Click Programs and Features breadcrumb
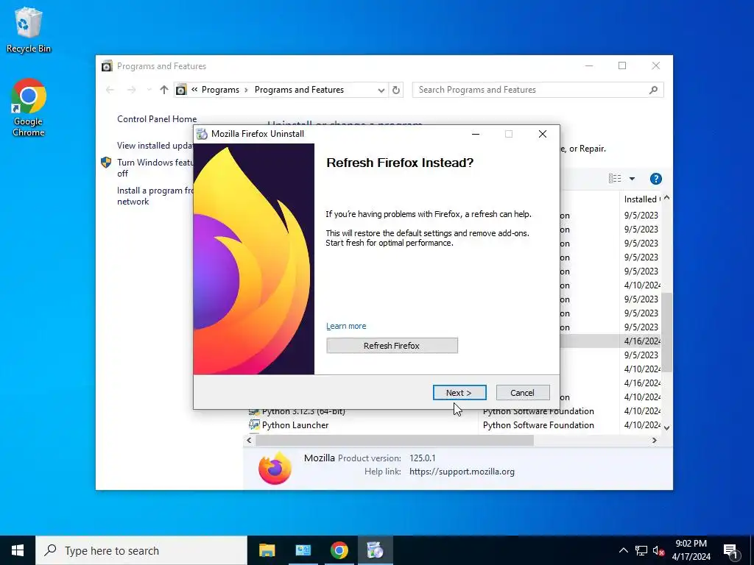This screenshot has width=754, height=565. (299, 90)
